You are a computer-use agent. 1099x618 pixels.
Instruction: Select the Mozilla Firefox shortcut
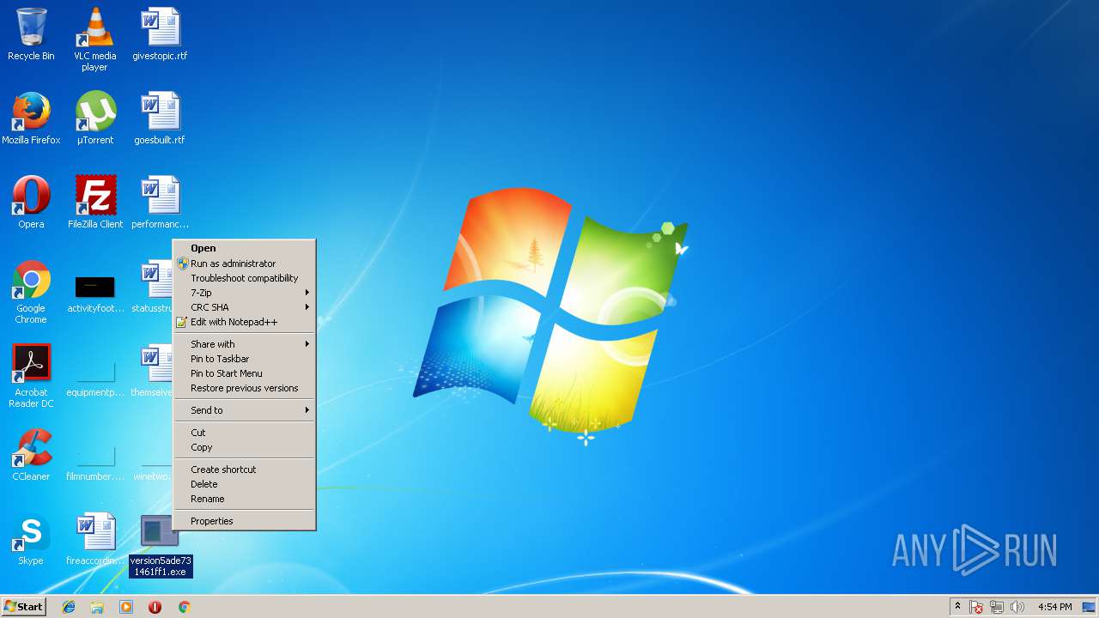point(31,118)
